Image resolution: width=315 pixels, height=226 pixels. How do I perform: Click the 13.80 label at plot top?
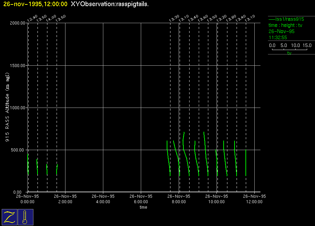(x=231, y=18)
